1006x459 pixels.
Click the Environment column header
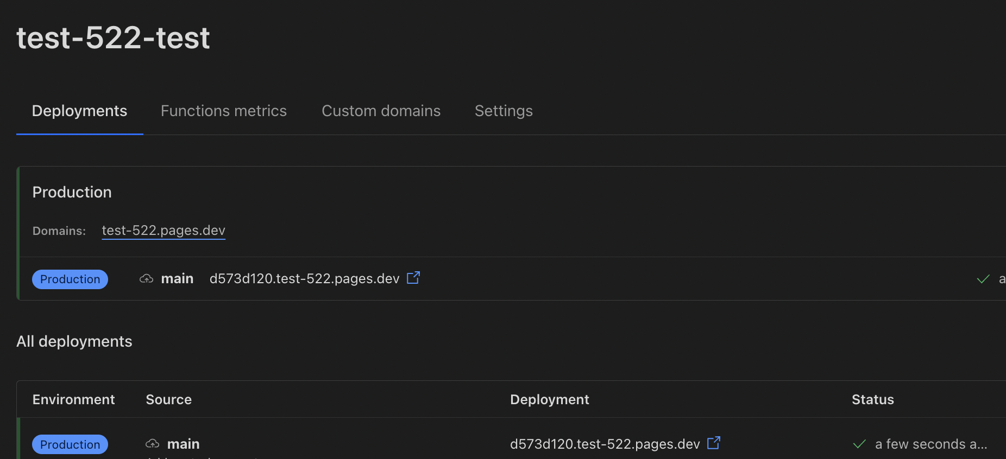[74, 400]
